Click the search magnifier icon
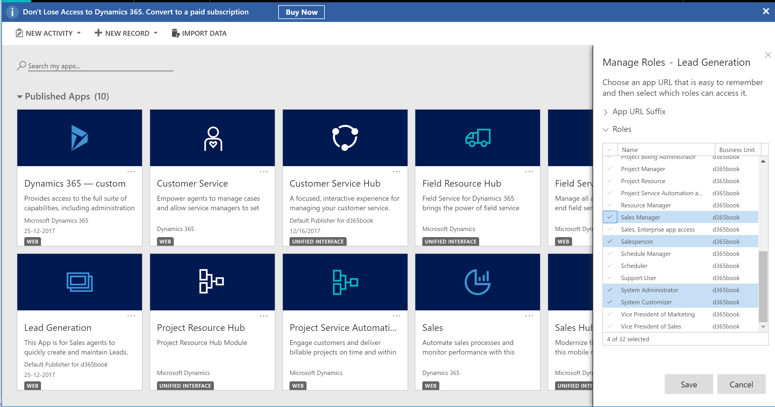 [21, 65]
